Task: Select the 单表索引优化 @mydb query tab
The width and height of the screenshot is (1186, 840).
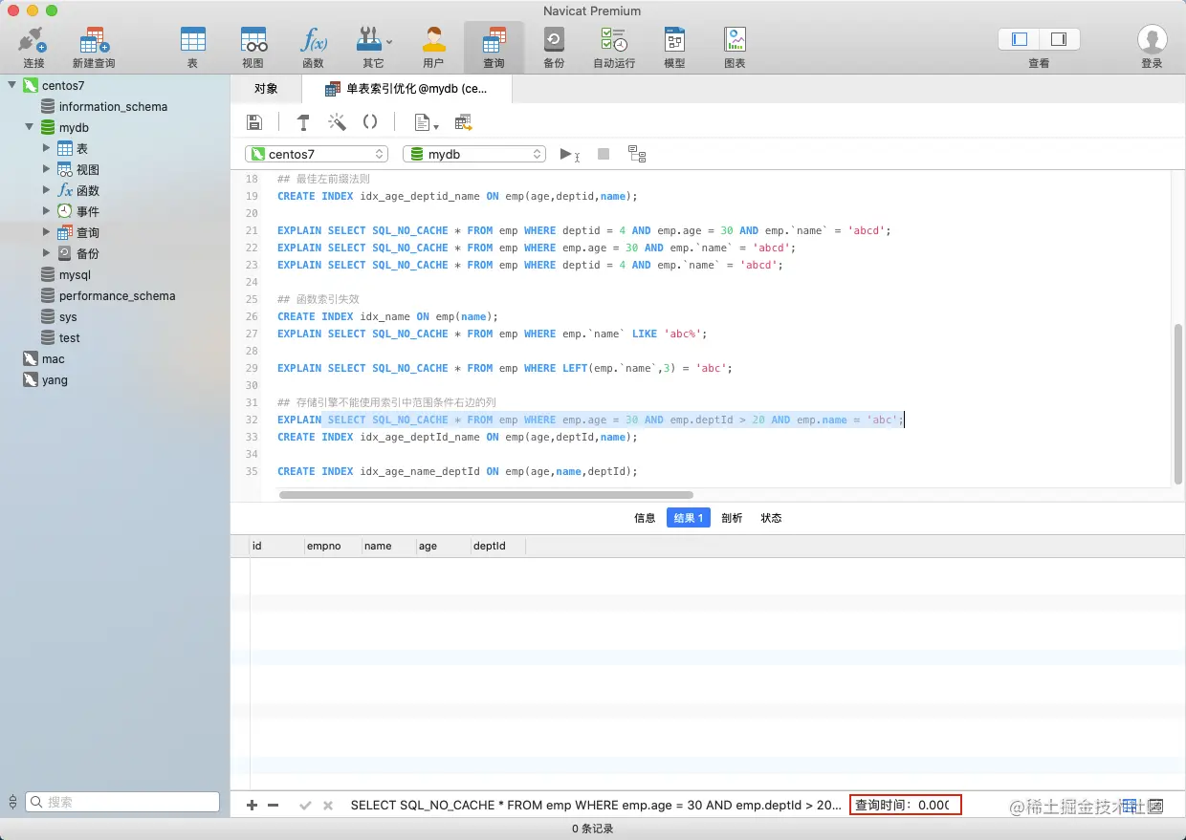Action: (x=406, y=89)
